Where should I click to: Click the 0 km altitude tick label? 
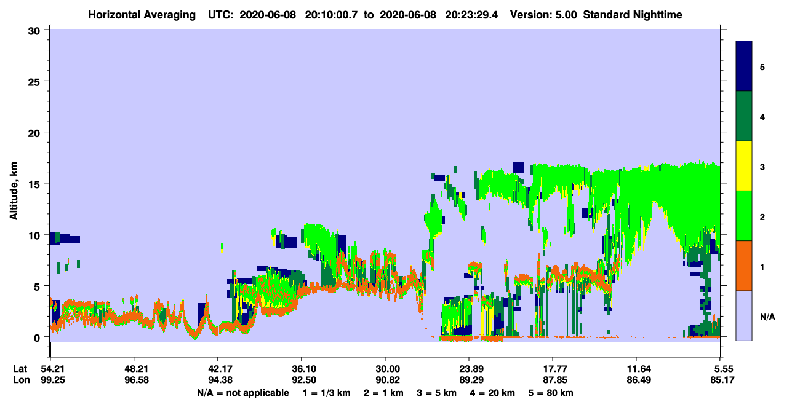(x=39, y=337)
